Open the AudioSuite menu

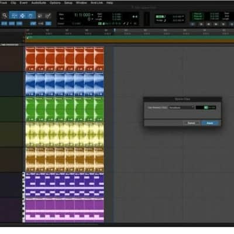click(x=39, y=3)
